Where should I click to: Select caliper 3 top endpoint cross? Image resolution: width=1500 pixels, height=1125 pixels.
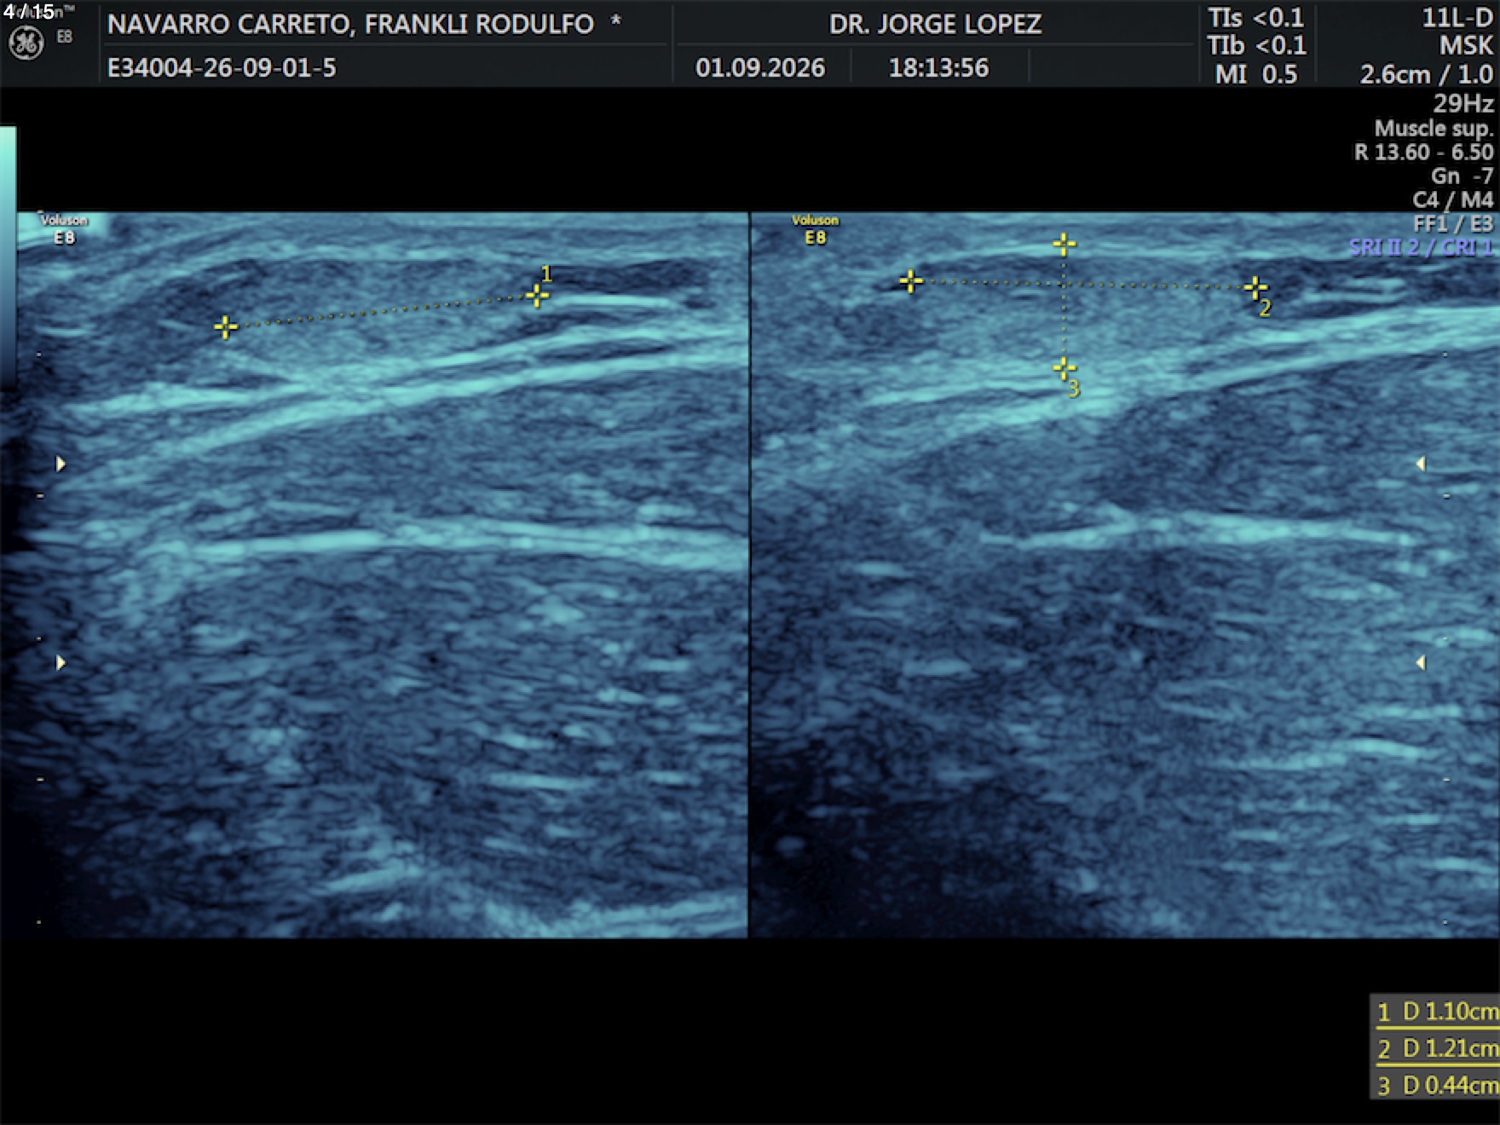tap(1064, 245)
